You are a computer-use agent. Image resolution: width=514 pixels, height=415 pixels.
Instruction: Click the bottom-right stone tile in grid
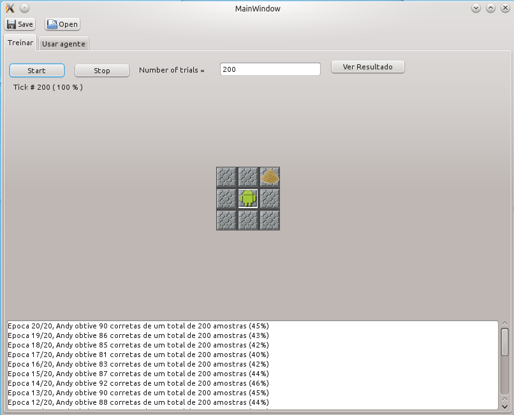point(270,220)
